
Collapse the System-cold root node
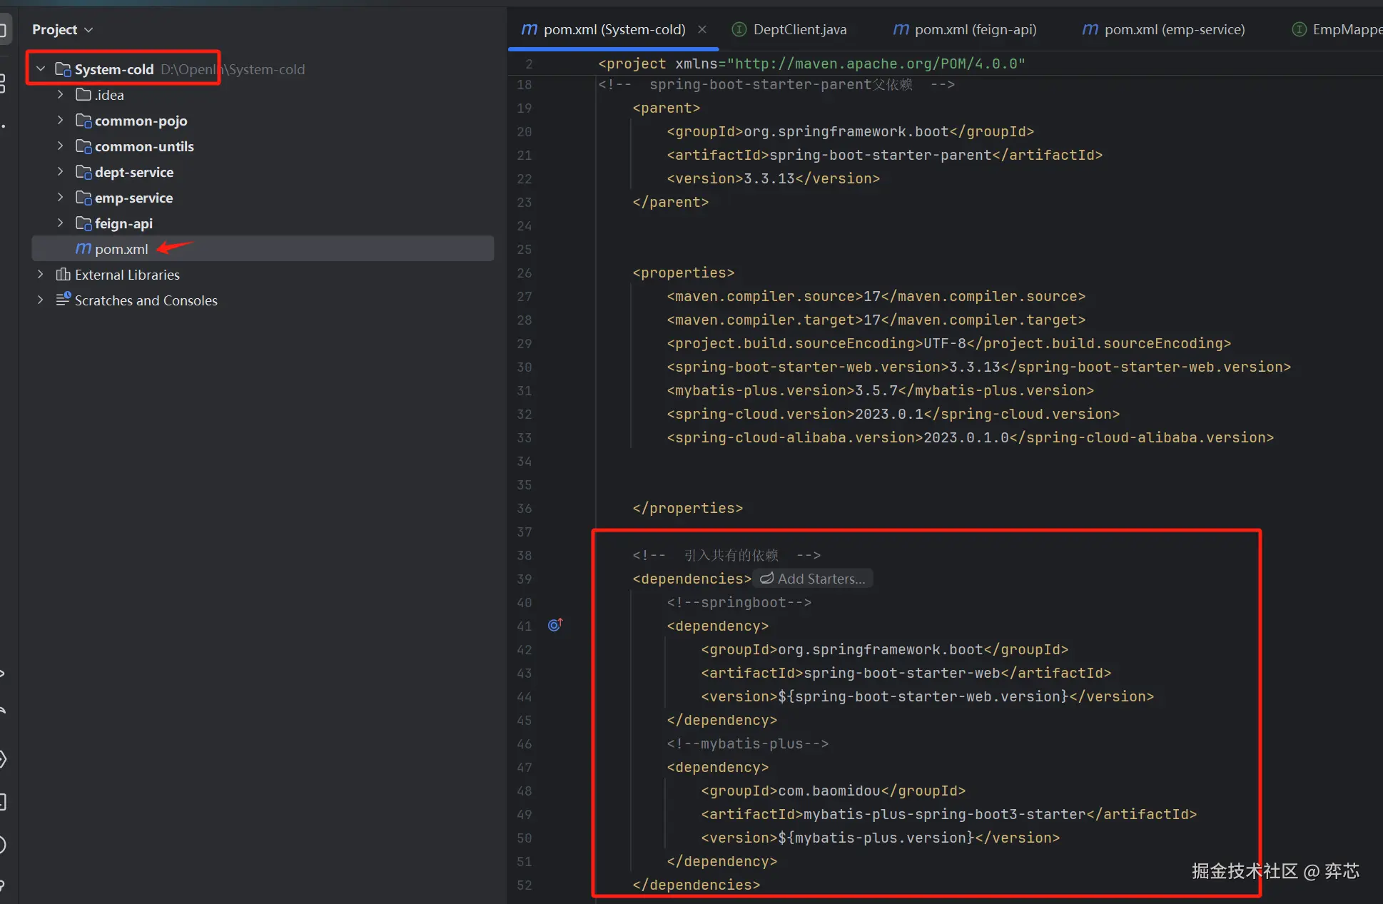[x=41, y=69]
